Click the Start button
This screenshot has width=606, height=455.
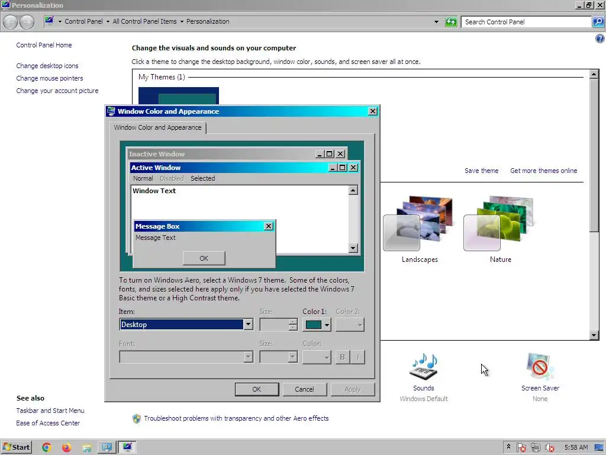pos(16,447)
